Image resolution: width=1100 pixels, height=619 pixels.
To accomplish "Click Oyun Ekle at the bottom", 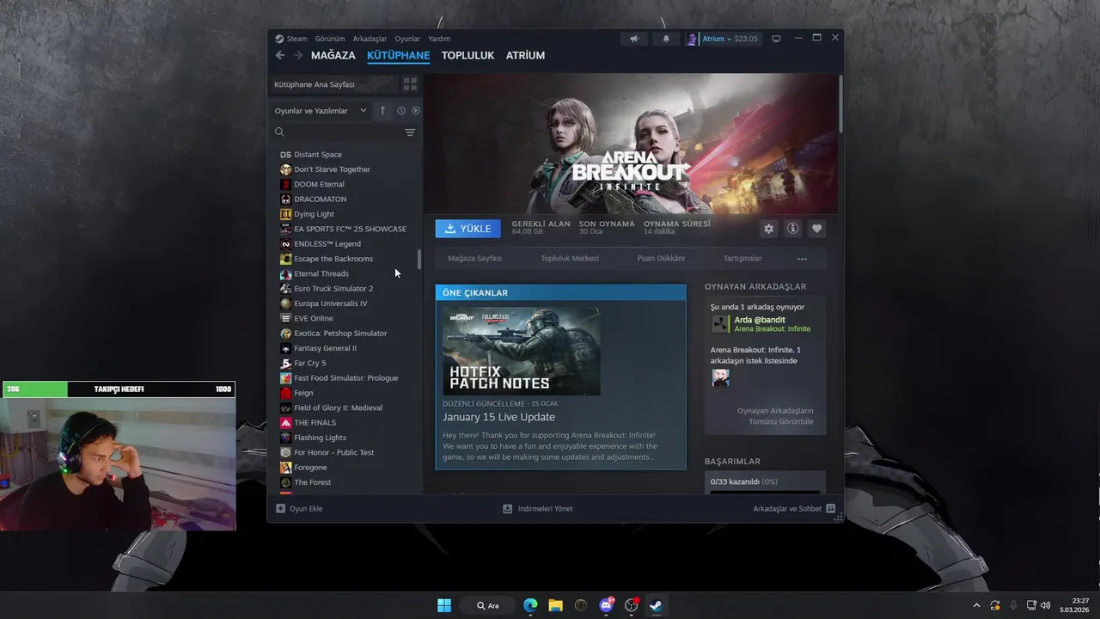I will pyautogui.click(x=299, y=509).
